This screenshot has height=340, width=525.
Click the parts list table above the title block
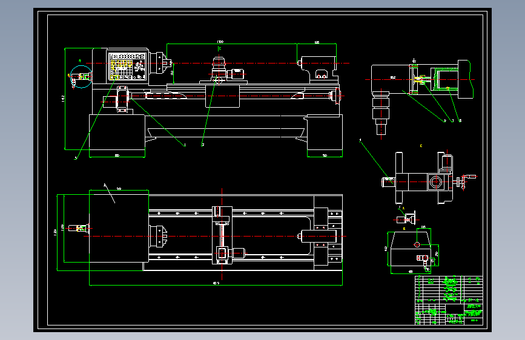pos(449,289)
